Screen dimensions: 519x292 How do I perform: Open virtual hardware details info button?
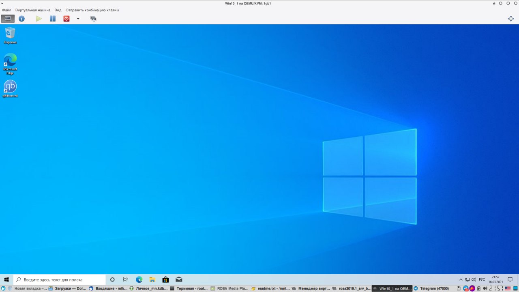click(21, 19)
